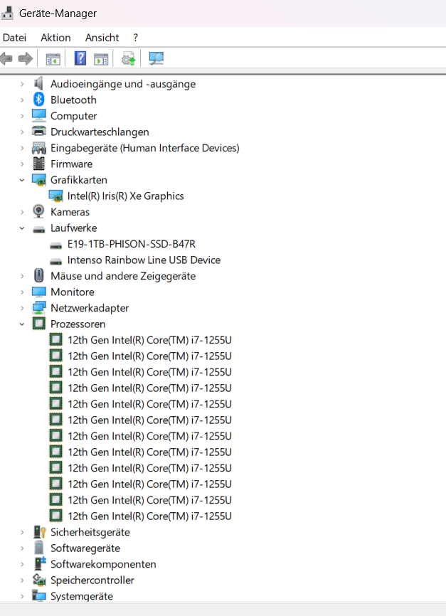This screenshot has width=446, height=616.
Task: Select Intel(R) Iris(R) Xe Graphics device
Action: 125,196
